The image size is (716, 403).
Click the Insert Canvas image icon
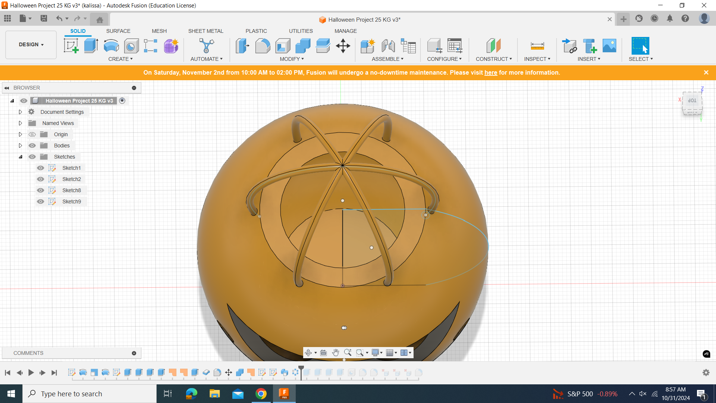point(609,46)
